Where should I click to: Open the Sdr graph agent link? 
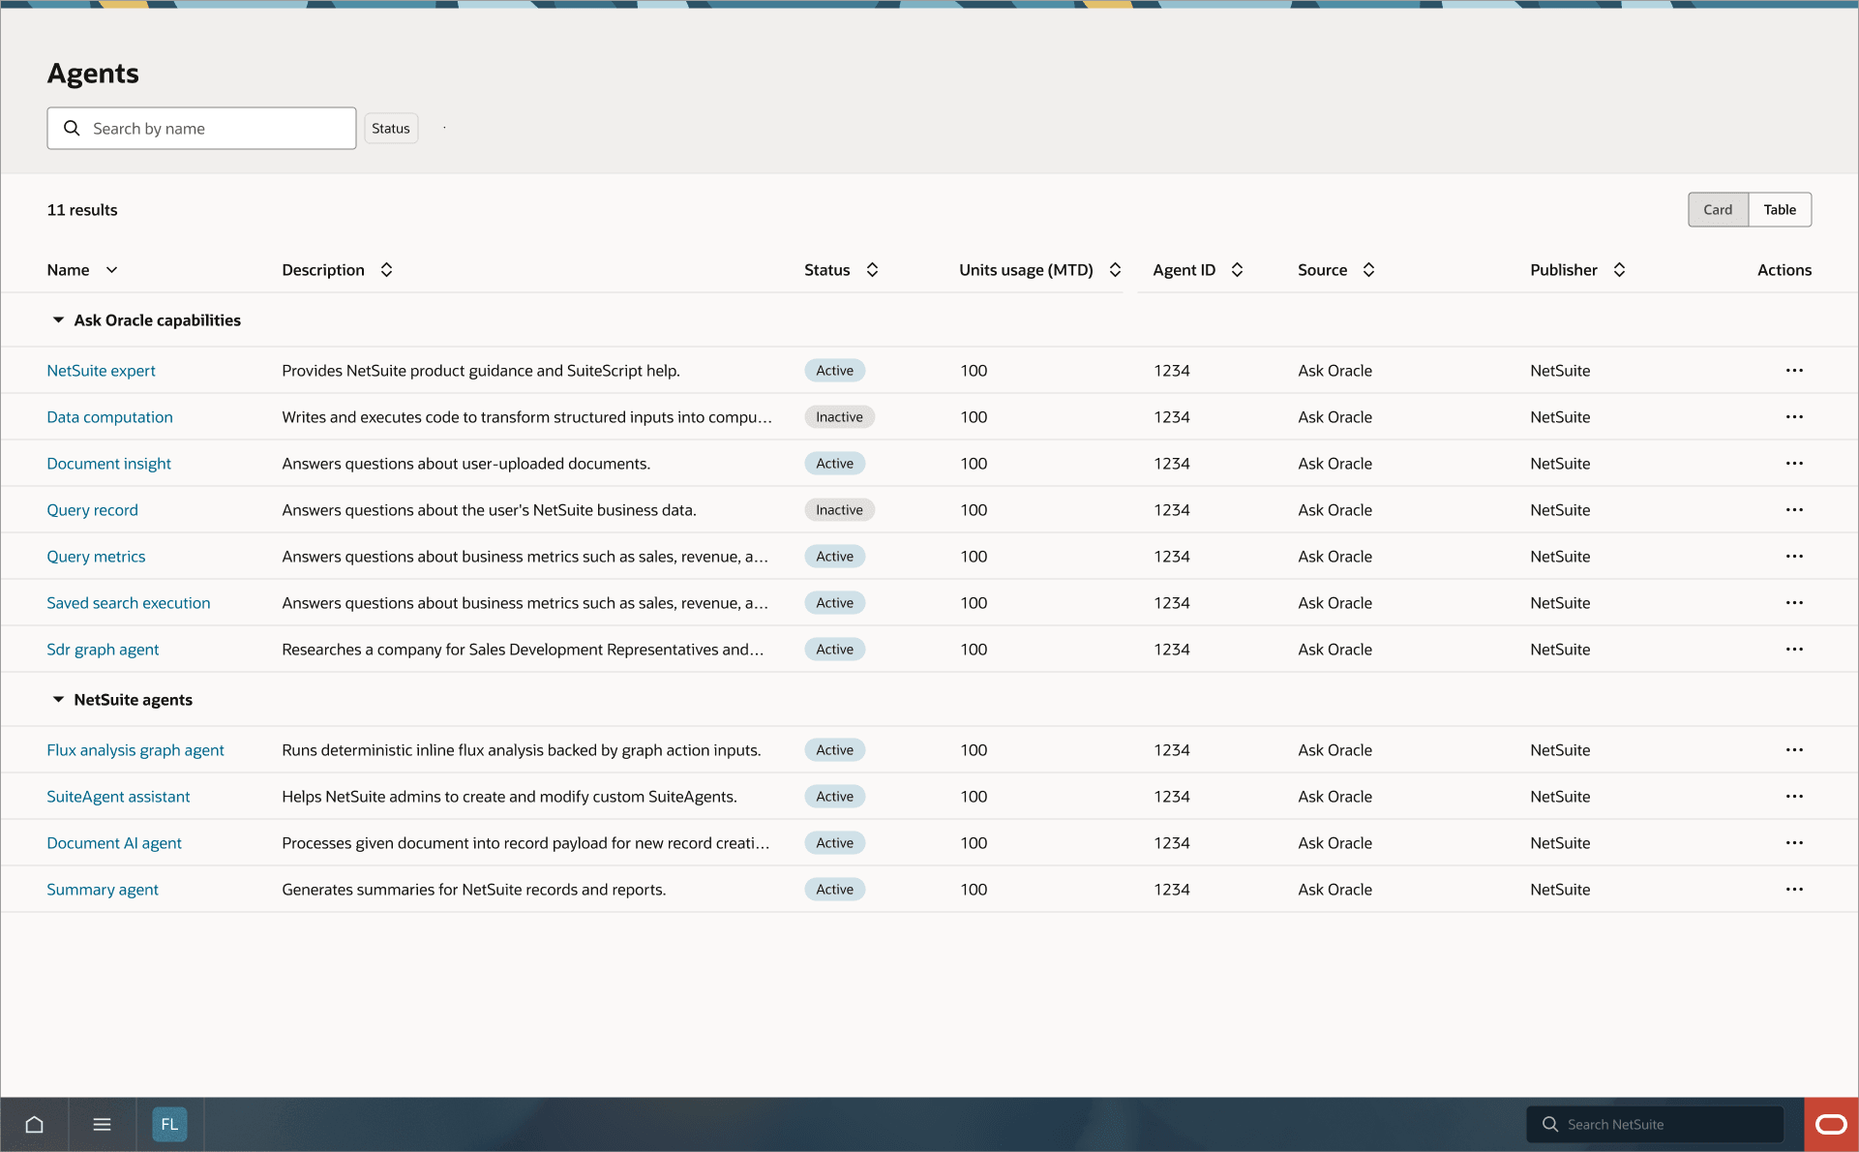pyautogui.click(x=103, y=650)
